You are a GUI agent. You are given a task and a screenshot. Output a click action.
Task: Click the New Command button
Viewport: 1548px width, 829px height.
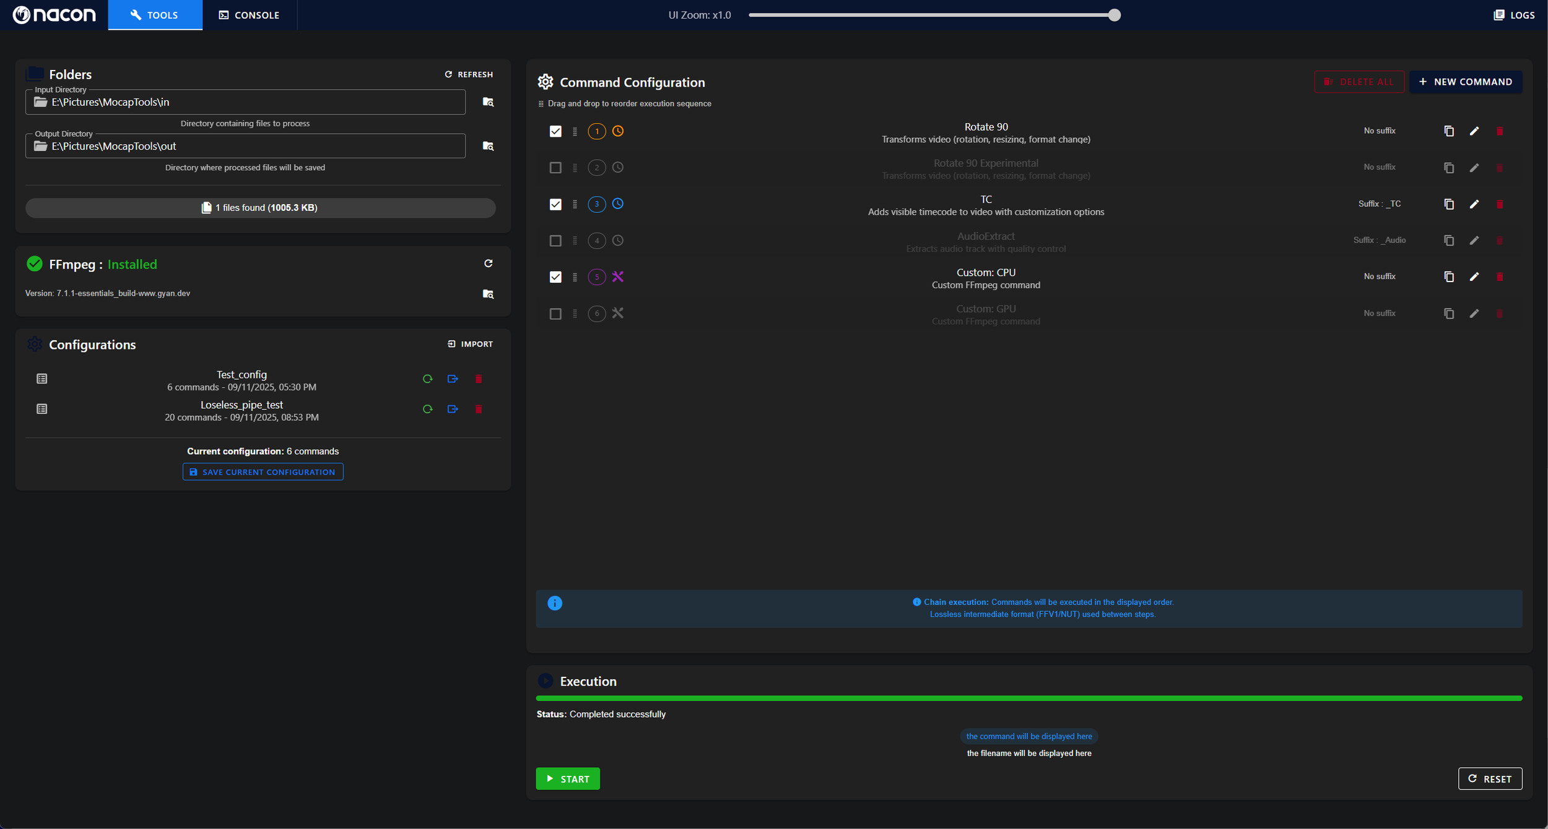coord(1465,82)
